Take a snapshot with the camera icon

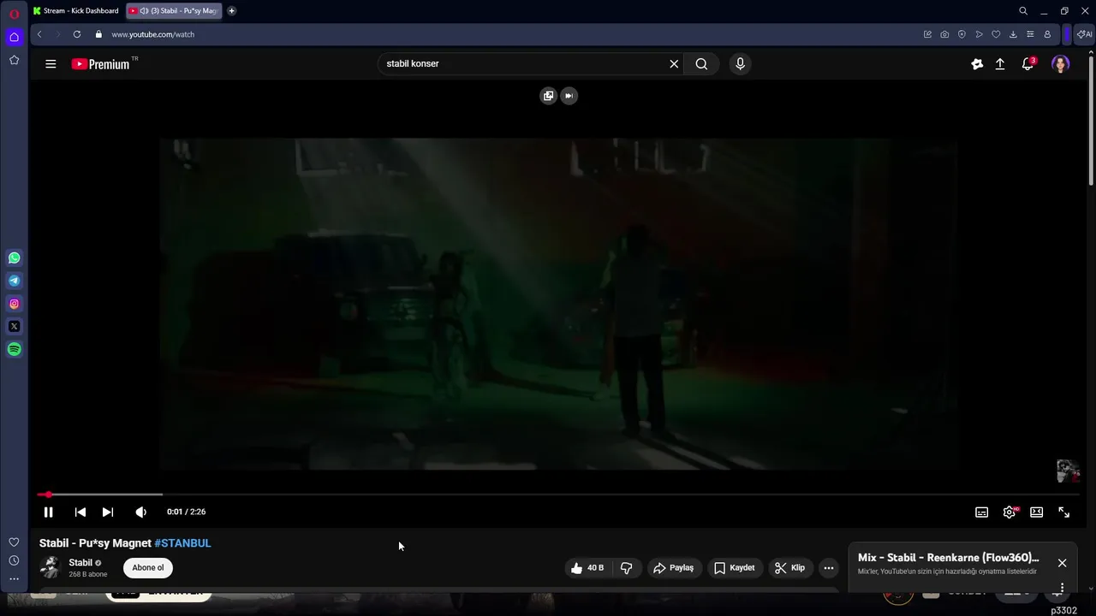coord(944,34)
